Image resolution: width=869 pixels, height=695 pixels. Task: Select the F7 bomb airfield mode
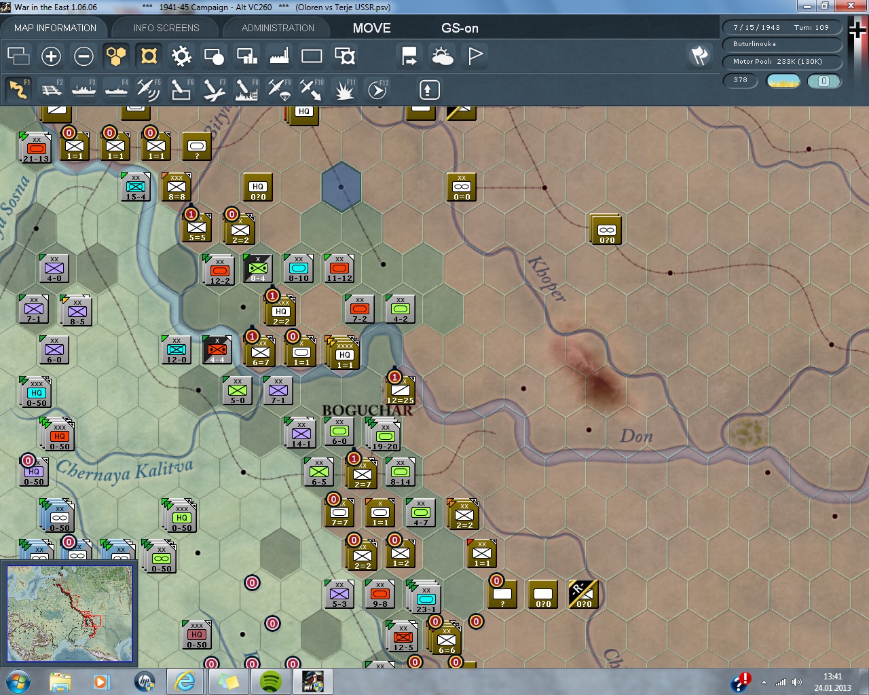pos(214,89)
